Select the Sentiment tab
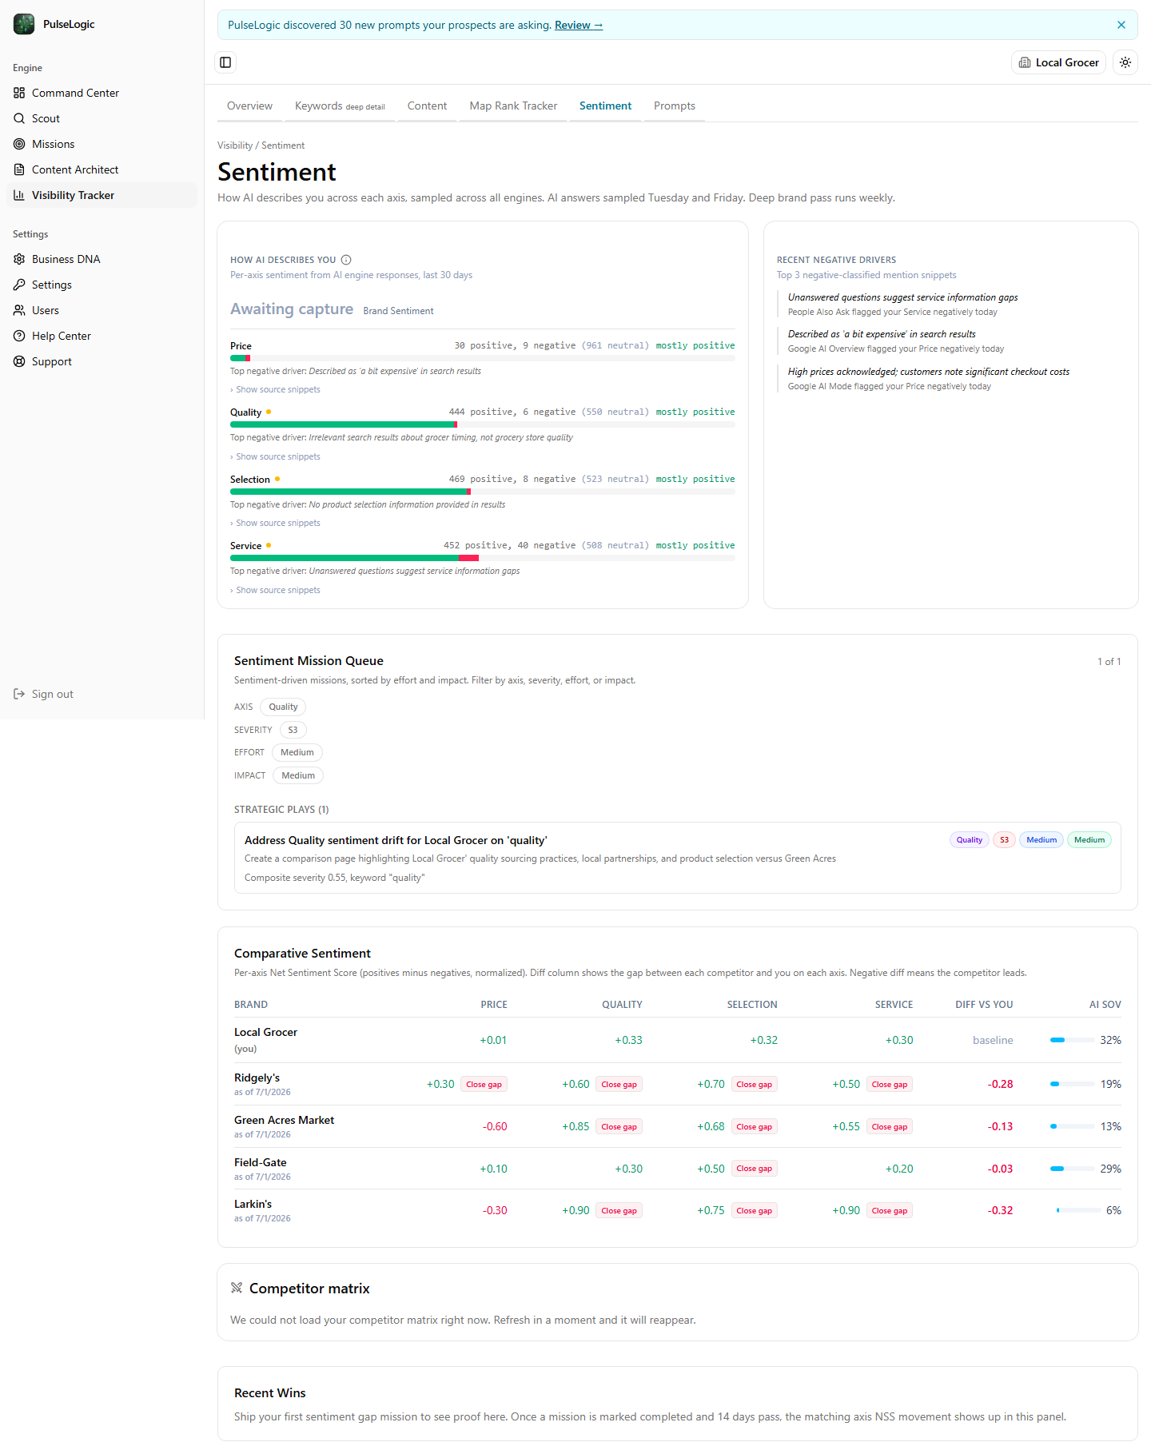This screenshot has width=1151, height=1454. (x=605, y=106)
